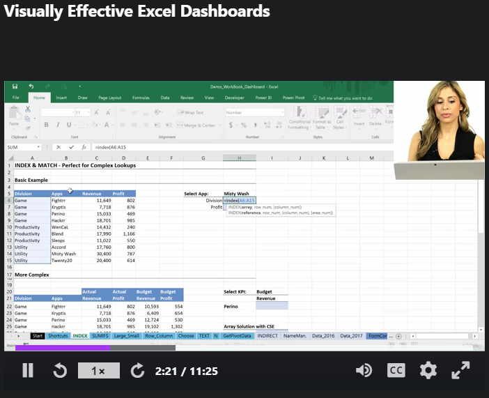Switch to the Draw ribbon tab
The image size is (489, 398).
83,98
